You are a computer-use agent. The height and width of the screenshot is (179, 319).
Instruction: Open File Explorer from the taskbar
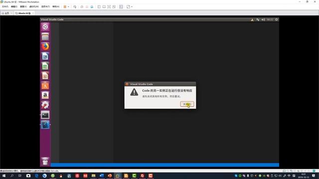93,176
